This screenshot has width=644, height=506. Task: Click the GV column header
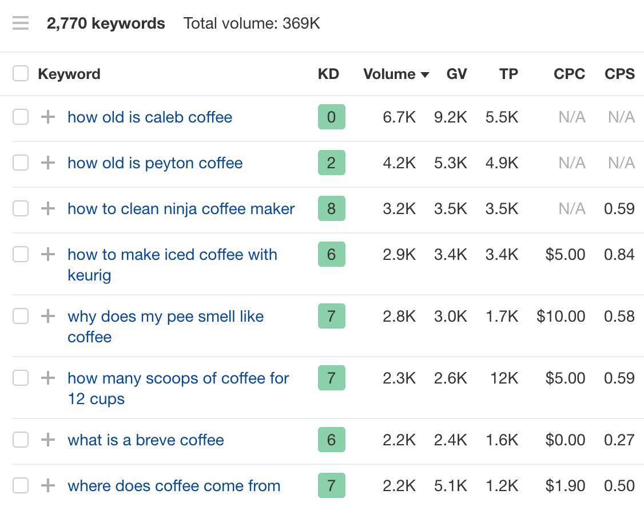456,74
